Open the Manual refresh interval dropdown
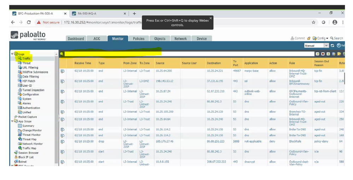 tap(326, 46)
